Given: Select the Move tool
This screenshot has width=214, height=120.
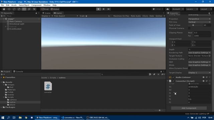Looking at the screenshot, I should coord(9,9).
